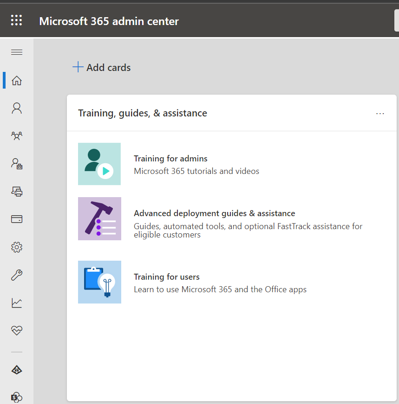Click the Training for users clipboard thumbnail
Image resolution: width=399 pixels, height=404 pixels.
point(99,282)
